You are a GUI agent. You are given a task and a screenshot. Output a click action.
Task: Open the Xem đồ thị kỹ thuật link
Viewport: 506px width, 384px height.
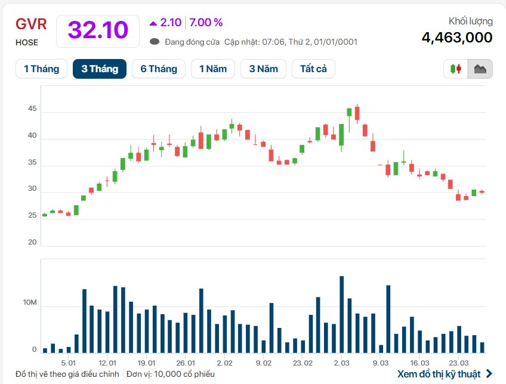(x=439, y=374)
